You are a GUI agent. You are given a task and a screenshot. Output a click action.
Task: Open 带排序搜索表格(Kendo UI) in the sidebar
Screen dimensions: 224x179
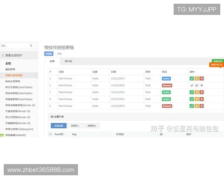tap(20, 105)
